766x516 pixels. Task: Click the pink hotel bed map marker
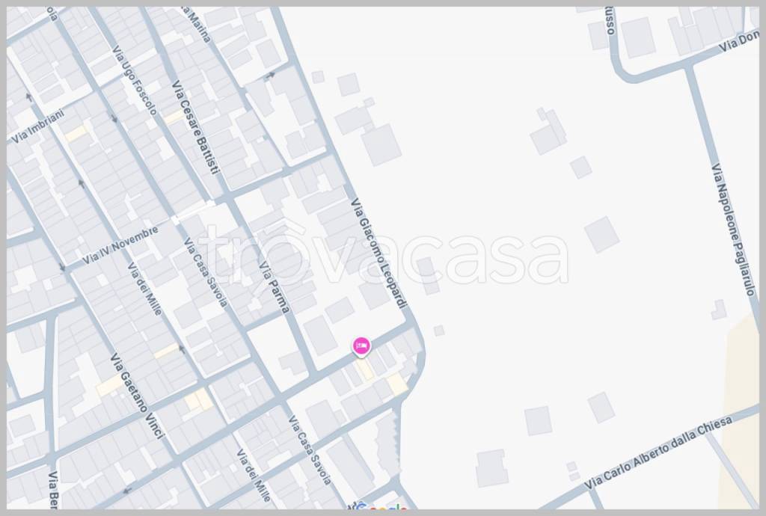tap(361, 345)
